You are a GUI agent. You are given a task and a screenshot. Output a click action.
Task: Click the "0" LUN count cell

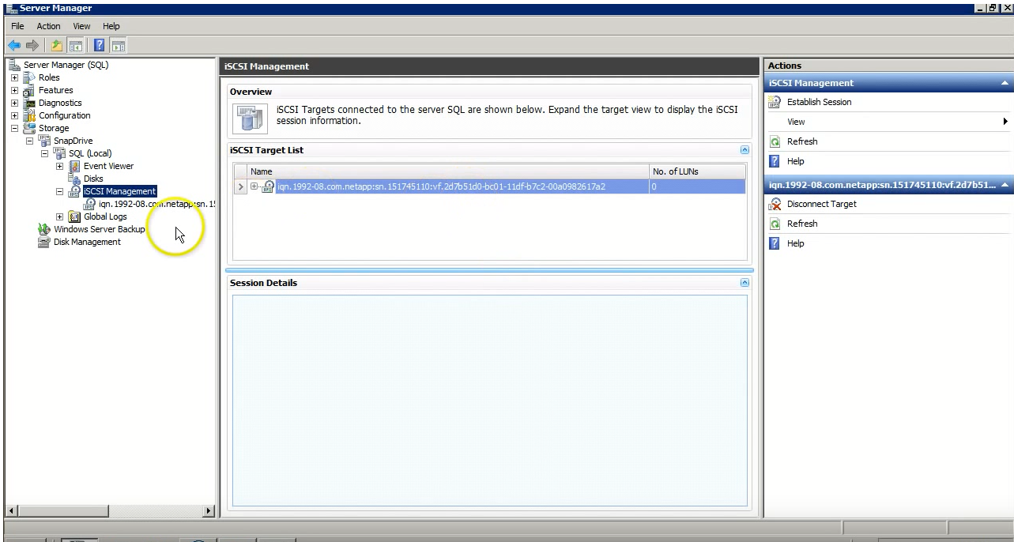click(x=698, y=186)
